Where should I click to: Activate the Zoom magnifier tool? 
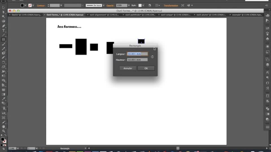(x=3, y=131)
